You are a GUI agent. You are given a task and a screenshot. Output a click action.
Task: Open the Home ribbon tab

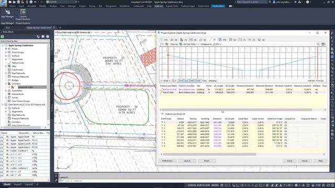pos(13,6)
